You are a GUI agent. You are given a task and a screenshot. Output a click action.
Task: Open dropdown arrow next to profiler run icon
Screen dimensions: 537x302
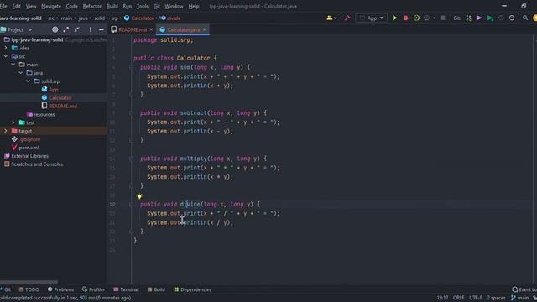(435, 18)
